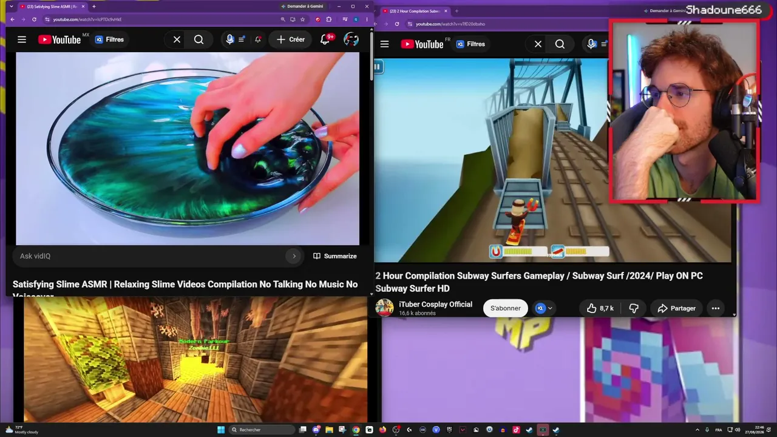Image resolution: width=777 pixels, height=437 pixels.
Task: Click the Créer button
Action: [291, 39]
